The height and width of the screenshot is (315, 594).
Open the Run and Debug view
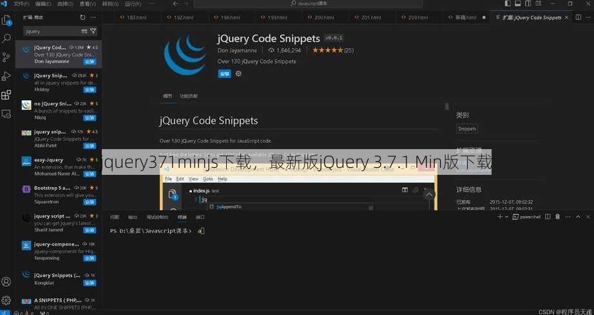(6, 76)
